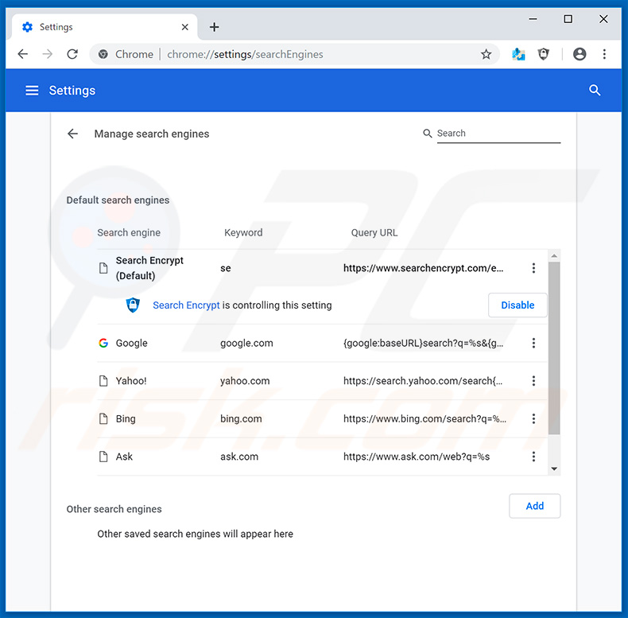Screen dimensions: 628x618
Task: Open the user profile avatar
Action: point(580,54)
